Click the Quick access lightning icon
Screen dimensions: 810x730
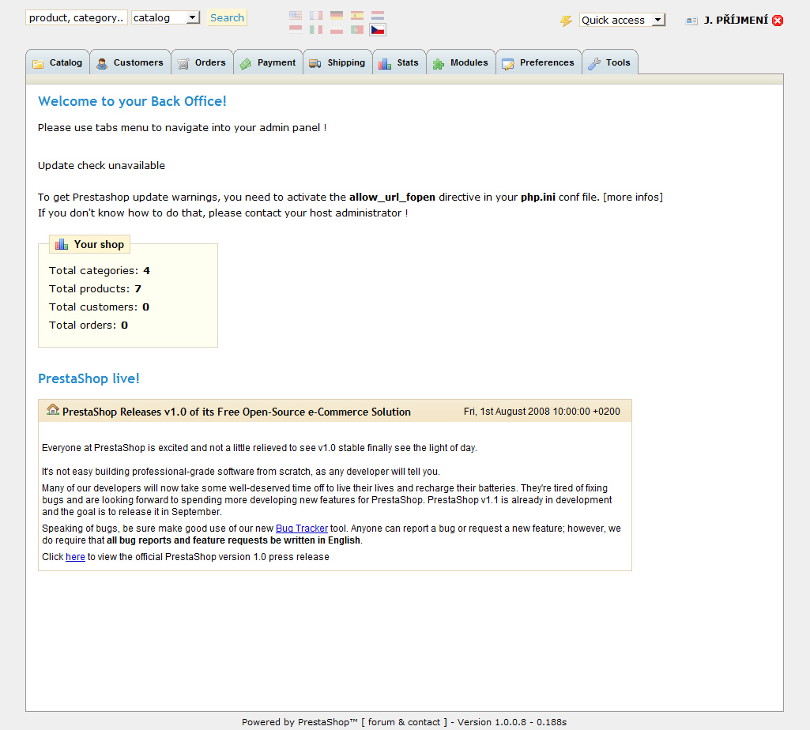(x=566, y=21)
